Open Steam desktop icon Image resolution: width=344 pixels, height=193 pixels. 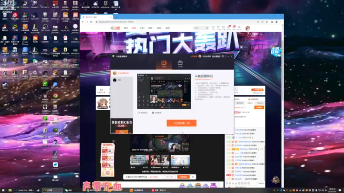(x=5, y=85)
